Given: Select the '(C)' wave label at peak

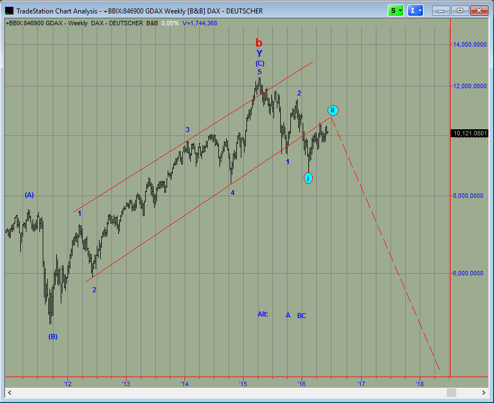Looking at the screenshot, I should (260, 64).
